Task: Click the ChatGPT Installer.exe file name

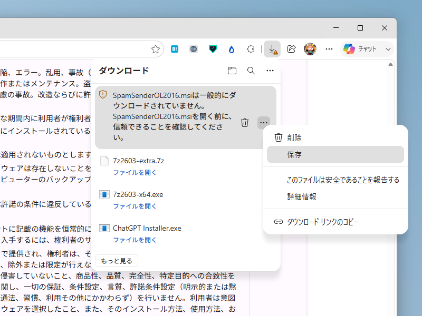Action: [147, 228]
